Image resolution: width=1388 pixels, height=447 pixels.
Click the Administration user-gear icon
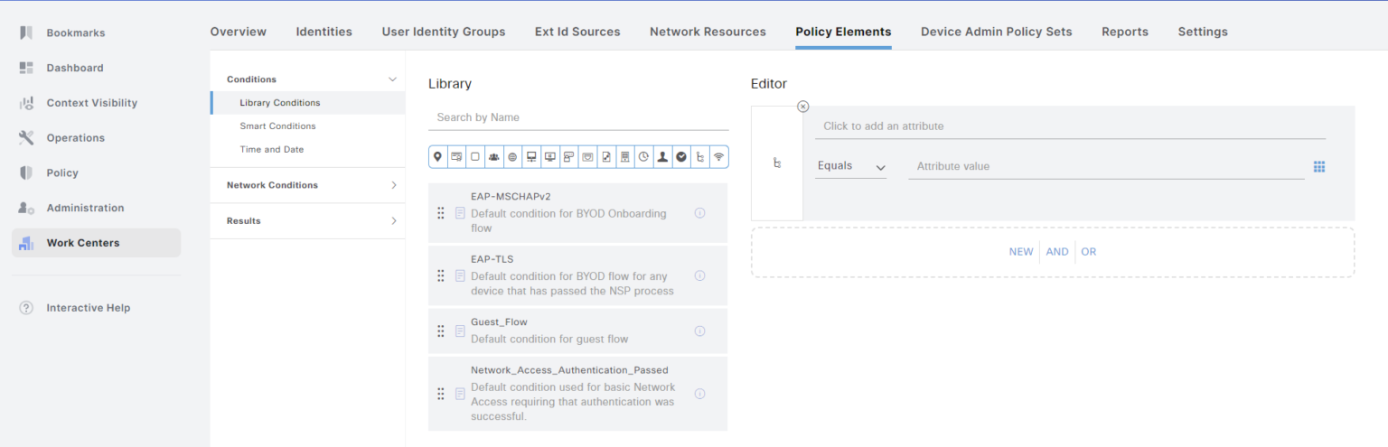26,208
